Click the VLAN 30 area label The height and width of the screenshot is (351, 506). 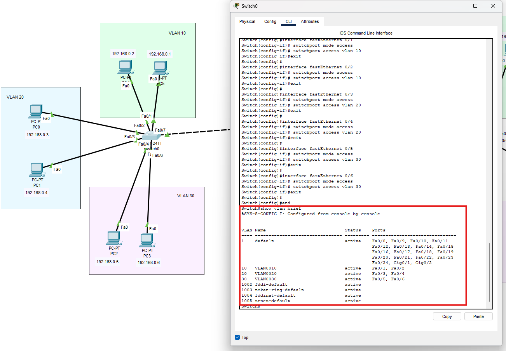tap(186, 196)
